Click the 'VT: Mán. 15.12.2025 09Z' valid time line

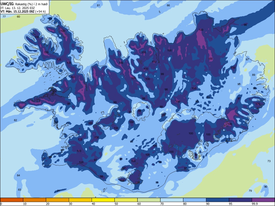[18, 12]
